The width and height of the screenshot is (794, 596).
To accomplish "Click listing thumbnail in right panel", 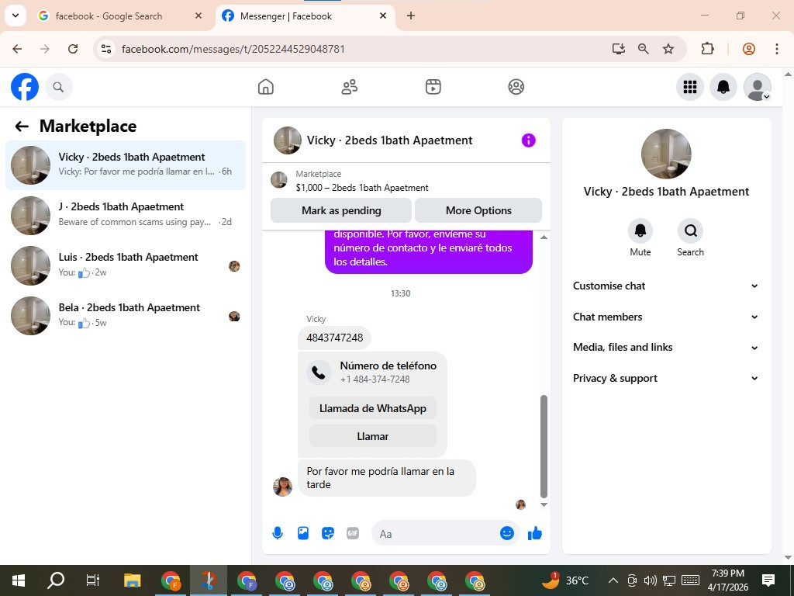I will [666, 154].
